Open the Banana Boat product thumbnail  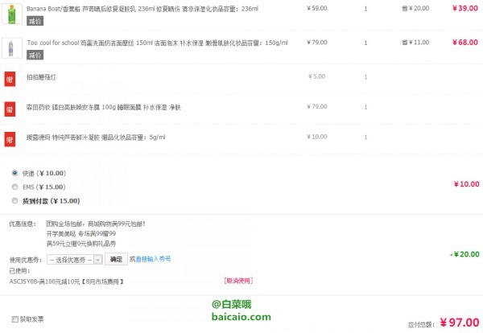pyautogui.click(x=12, y=14)
